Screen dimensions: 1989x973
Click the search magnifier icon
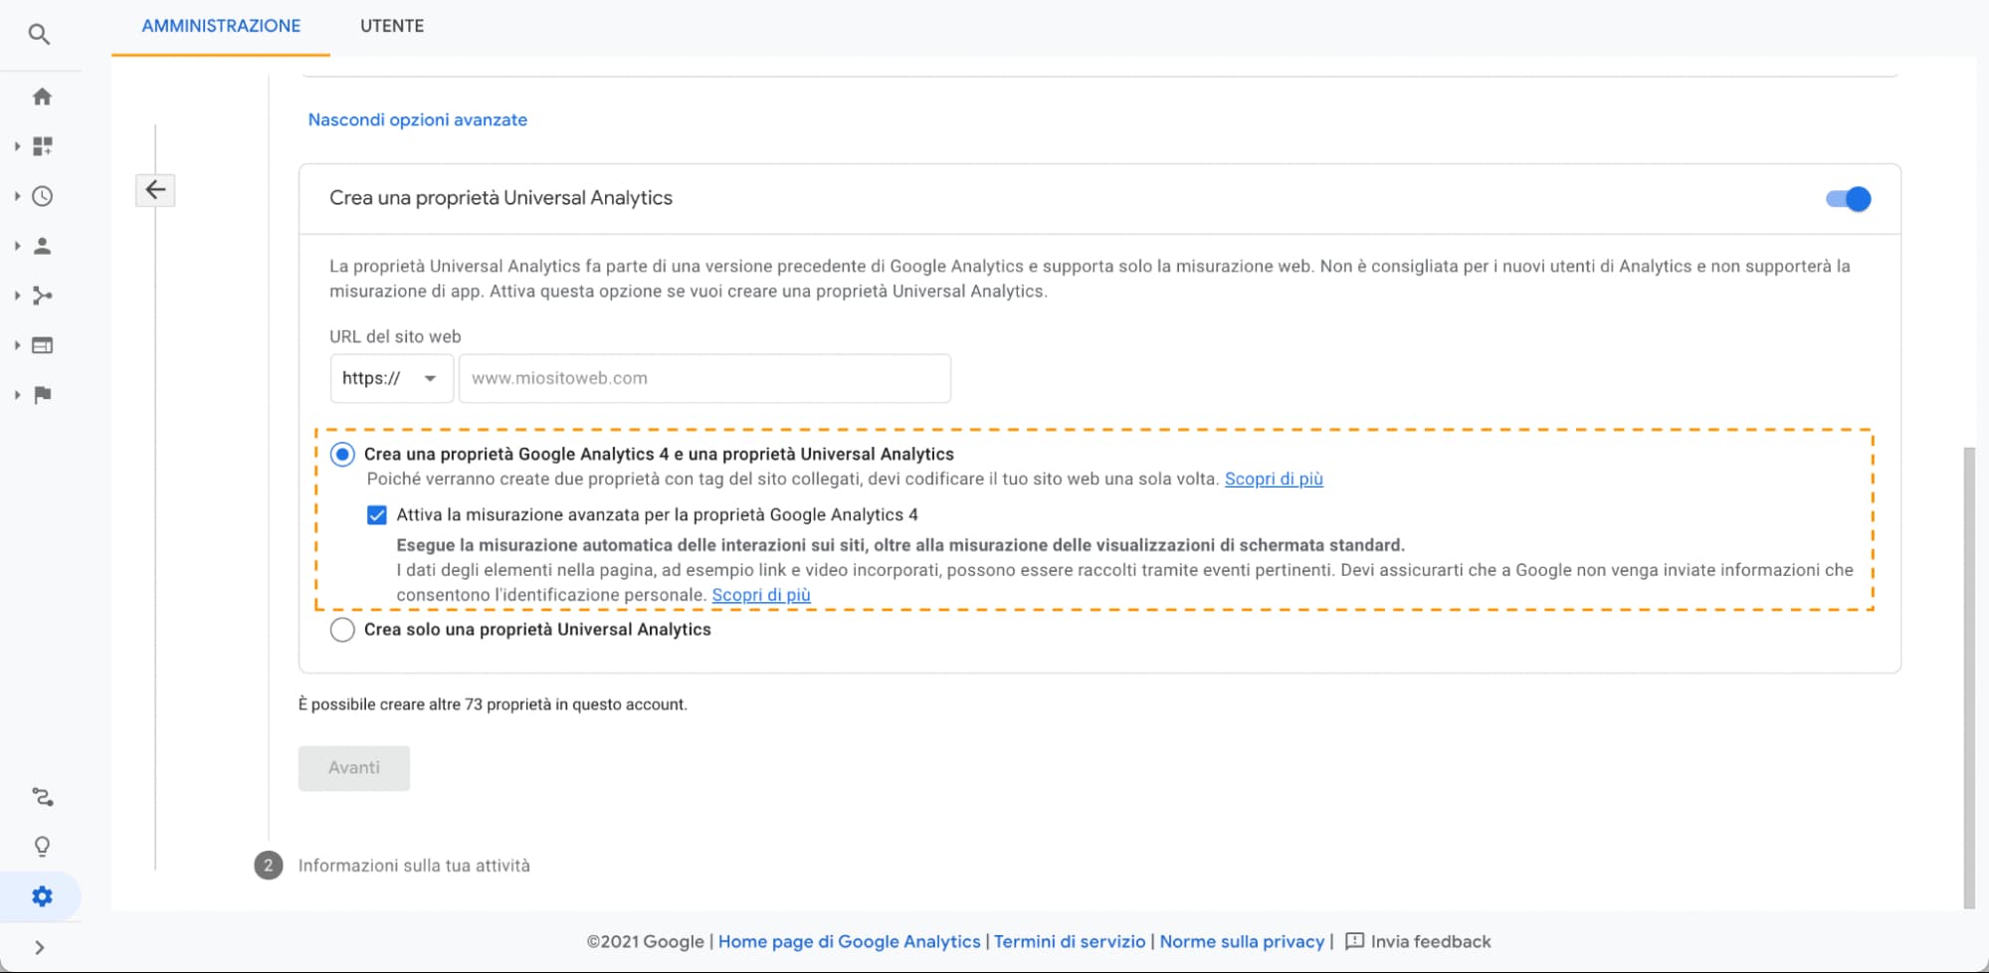click(x=39, y=35)
